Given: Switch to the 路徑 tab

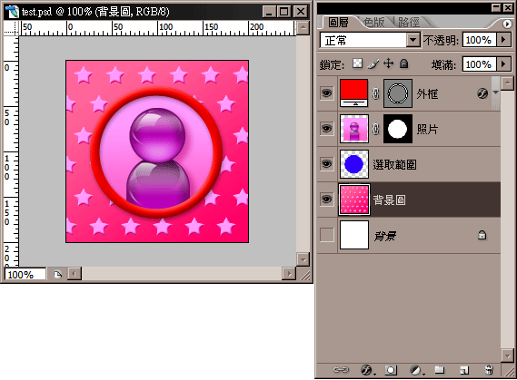Looking at the screenshot, I should [x=409, y=23].
